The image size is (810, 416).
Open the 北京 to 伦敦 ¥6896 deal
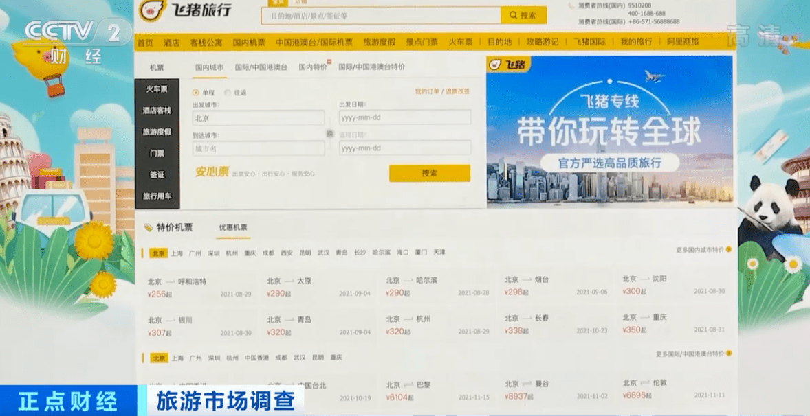(x=673, y=389)
